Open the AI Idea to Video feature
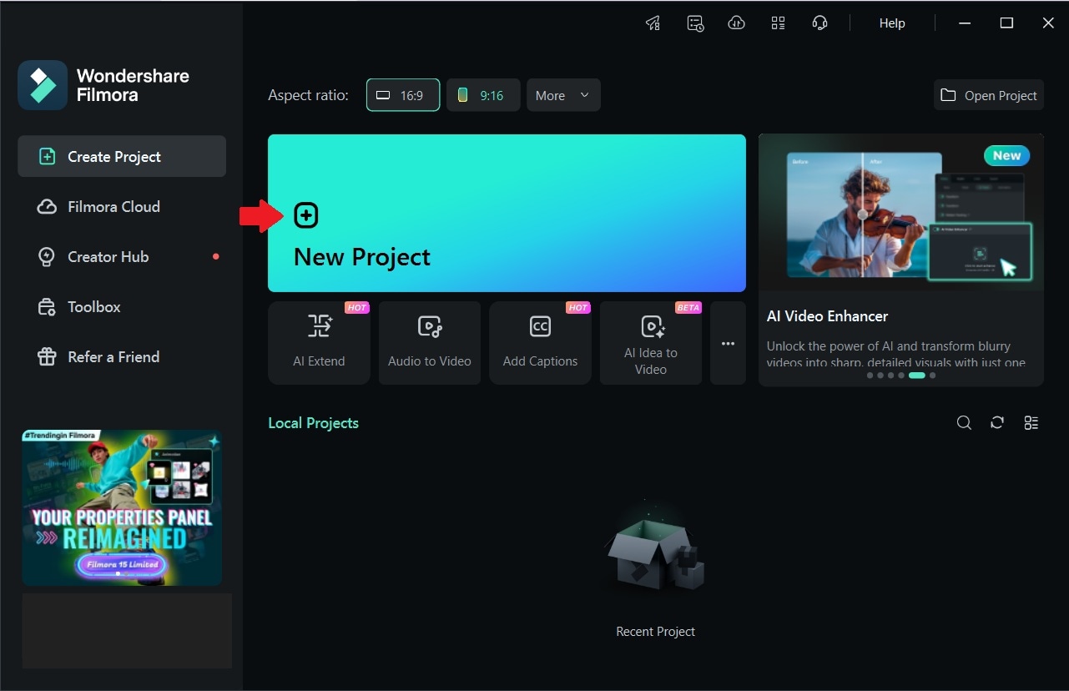Screen dimensions: 1069x691 (x=650, y=342)
